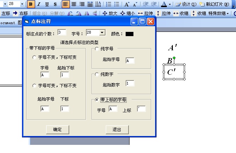Click the decrease indent icon
236x153 pixels.
click(x=146, y=4)
